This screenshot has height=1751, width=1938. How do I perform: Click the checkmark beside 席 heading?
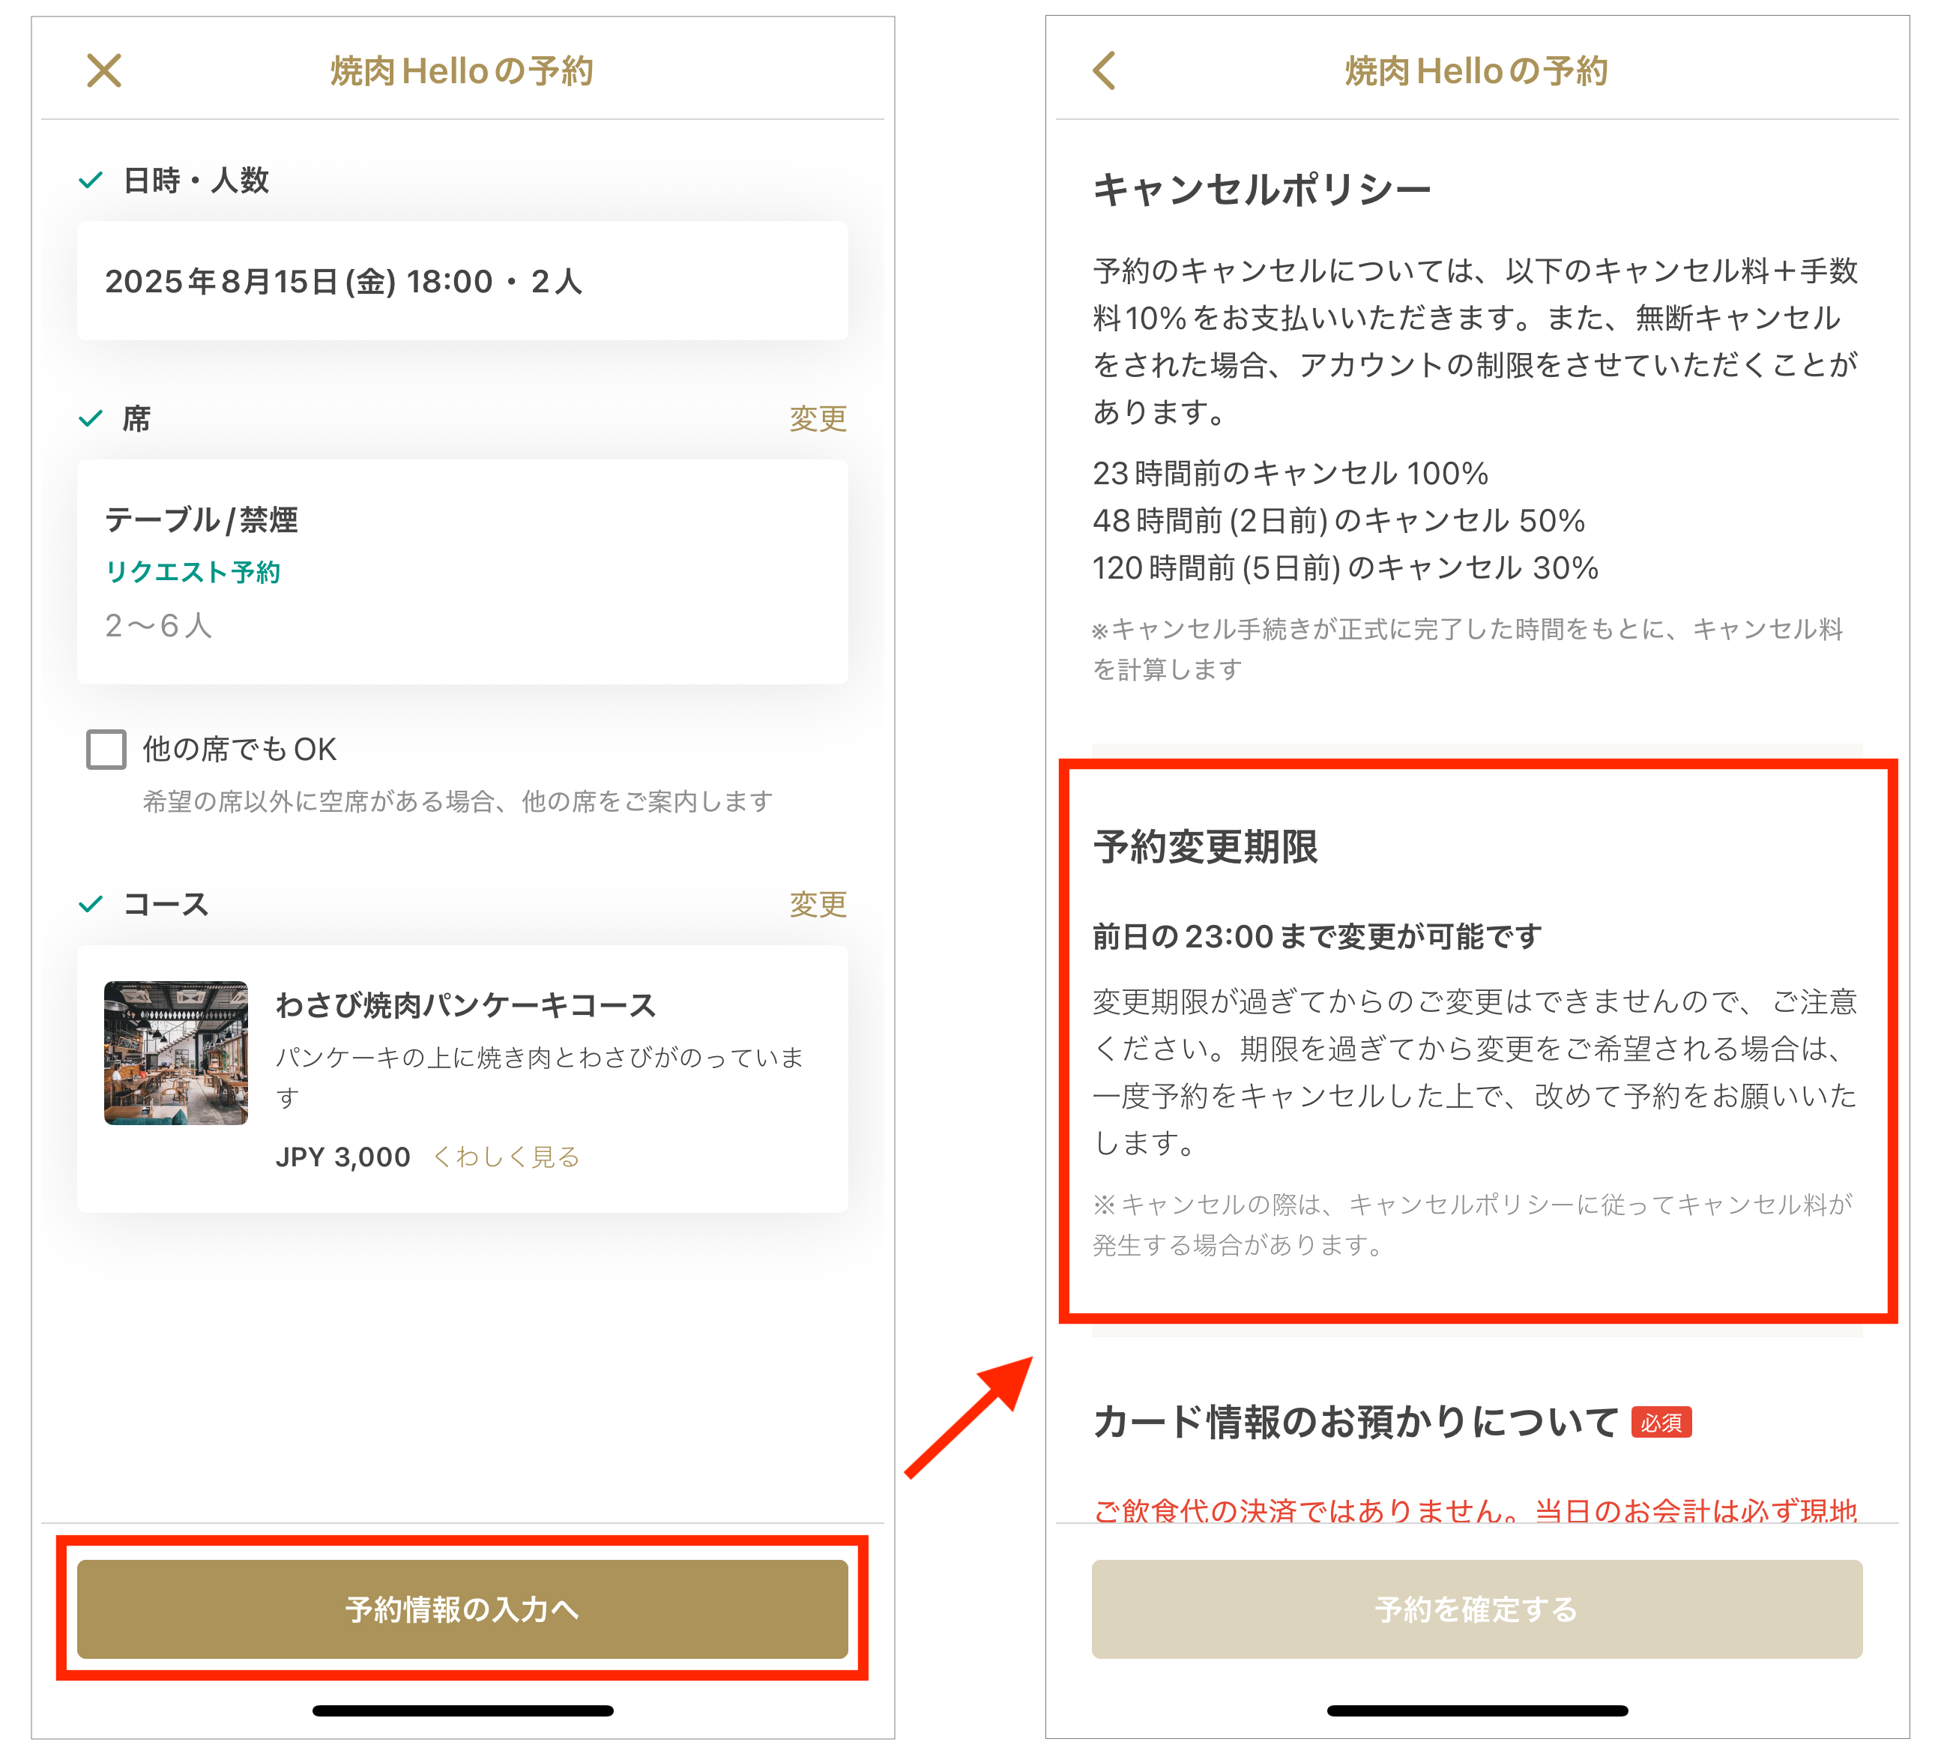91,418
